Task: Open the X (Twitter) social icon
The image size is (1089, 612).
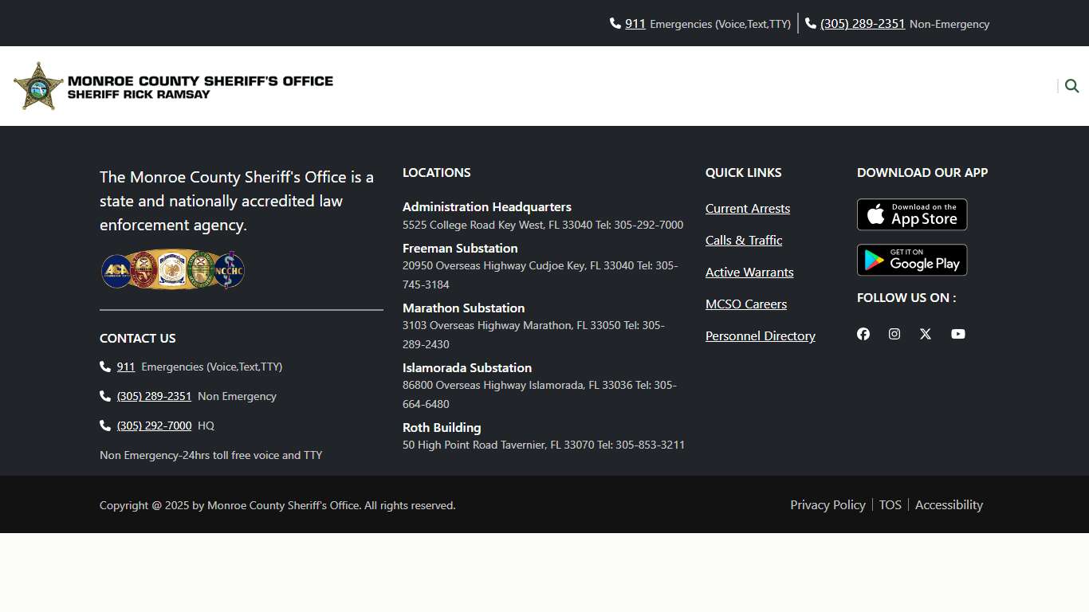Action: 926,334
